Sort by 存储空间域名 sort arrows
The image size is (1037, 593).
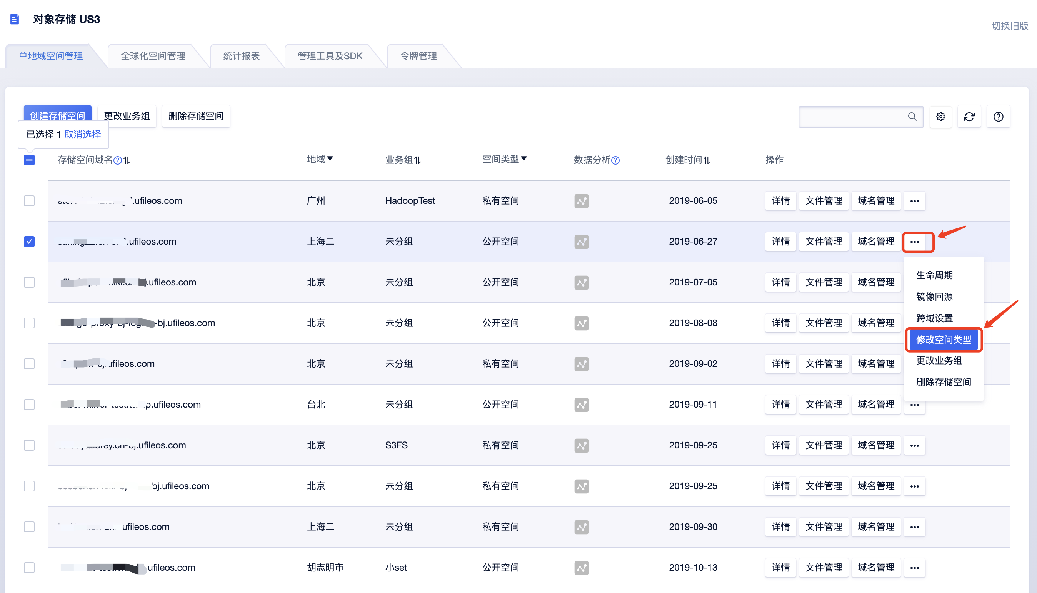(x=127, y=160)
